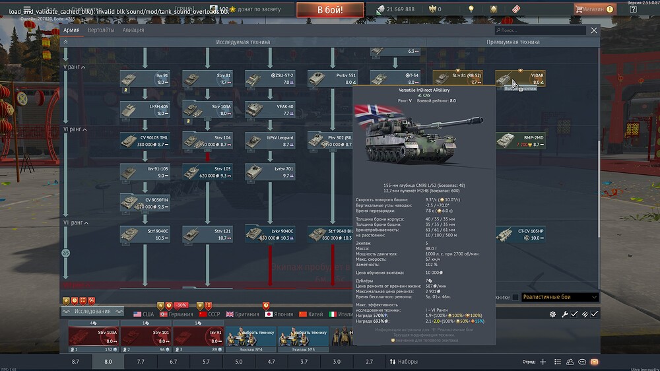Open the Реалистичные бои mode dropdown
This screenshot has width=660, height=371.
click(x=560, y=298)
